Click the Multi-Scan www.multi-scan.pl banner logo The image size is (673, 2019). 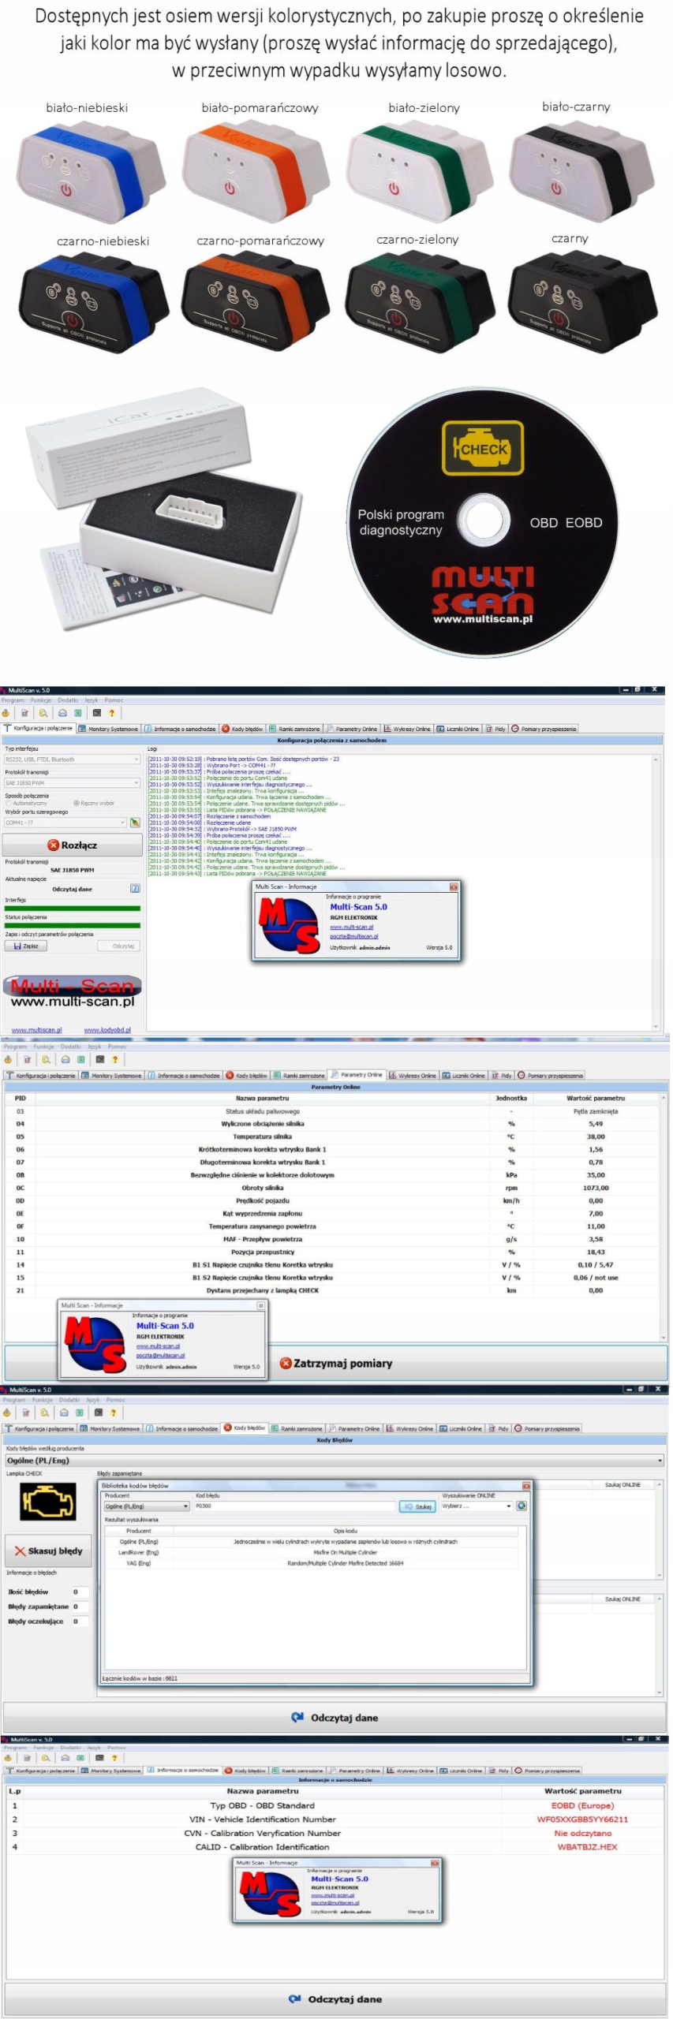coord(73,992)
